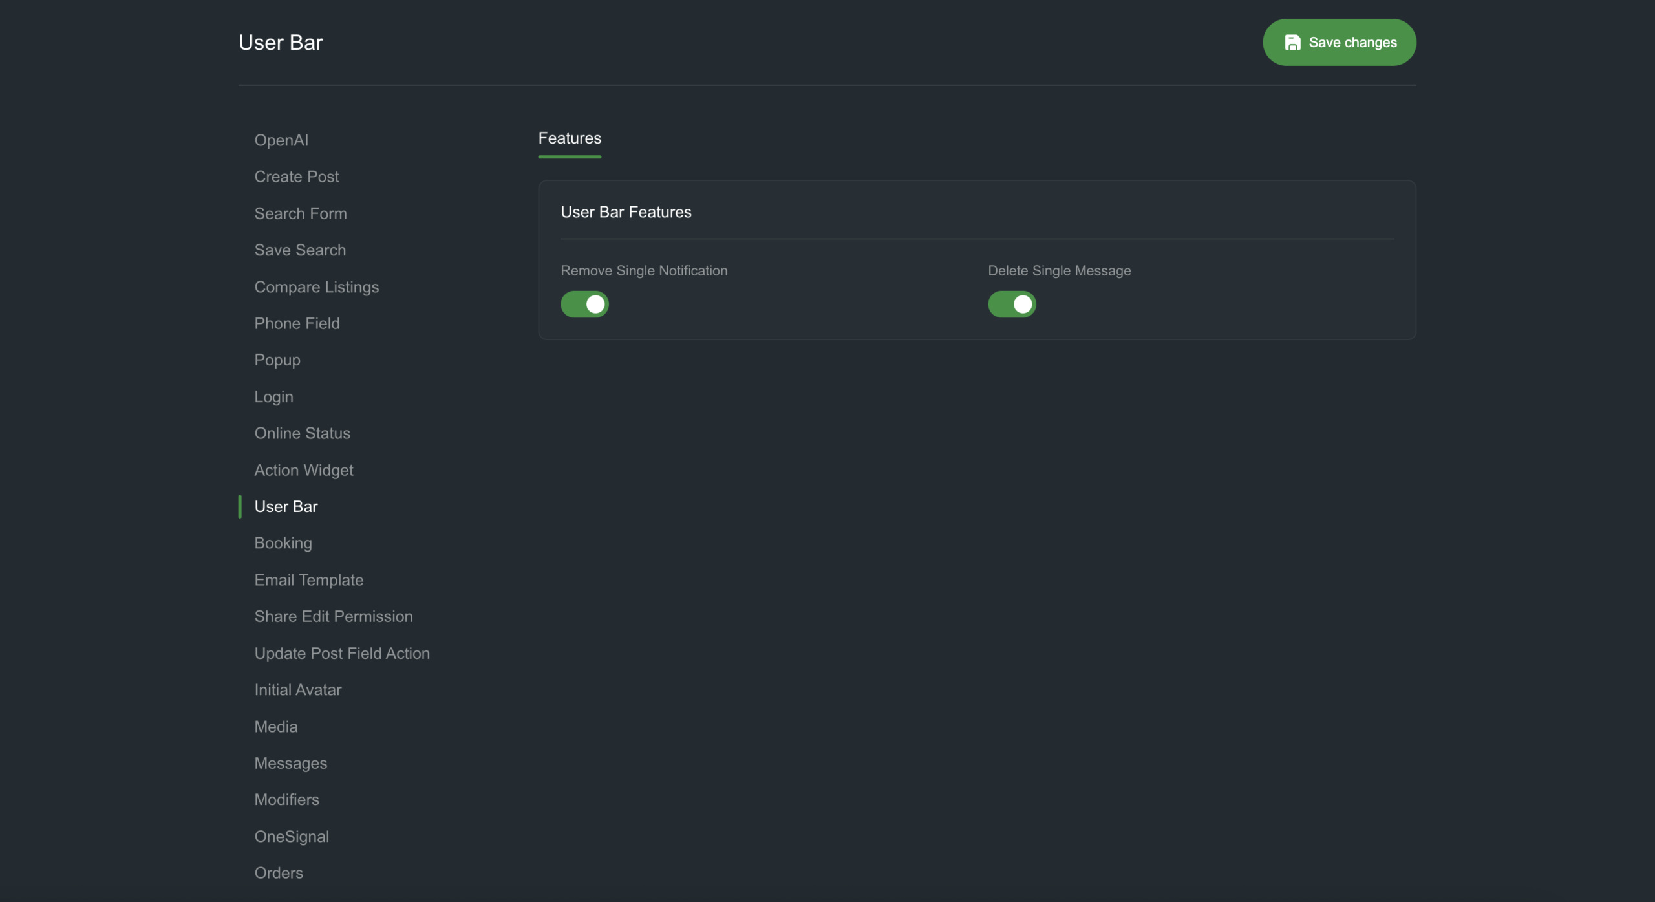Disable Delete Single Message switch
Viewport: 1655px width, 902px height.
point(1012,304)
